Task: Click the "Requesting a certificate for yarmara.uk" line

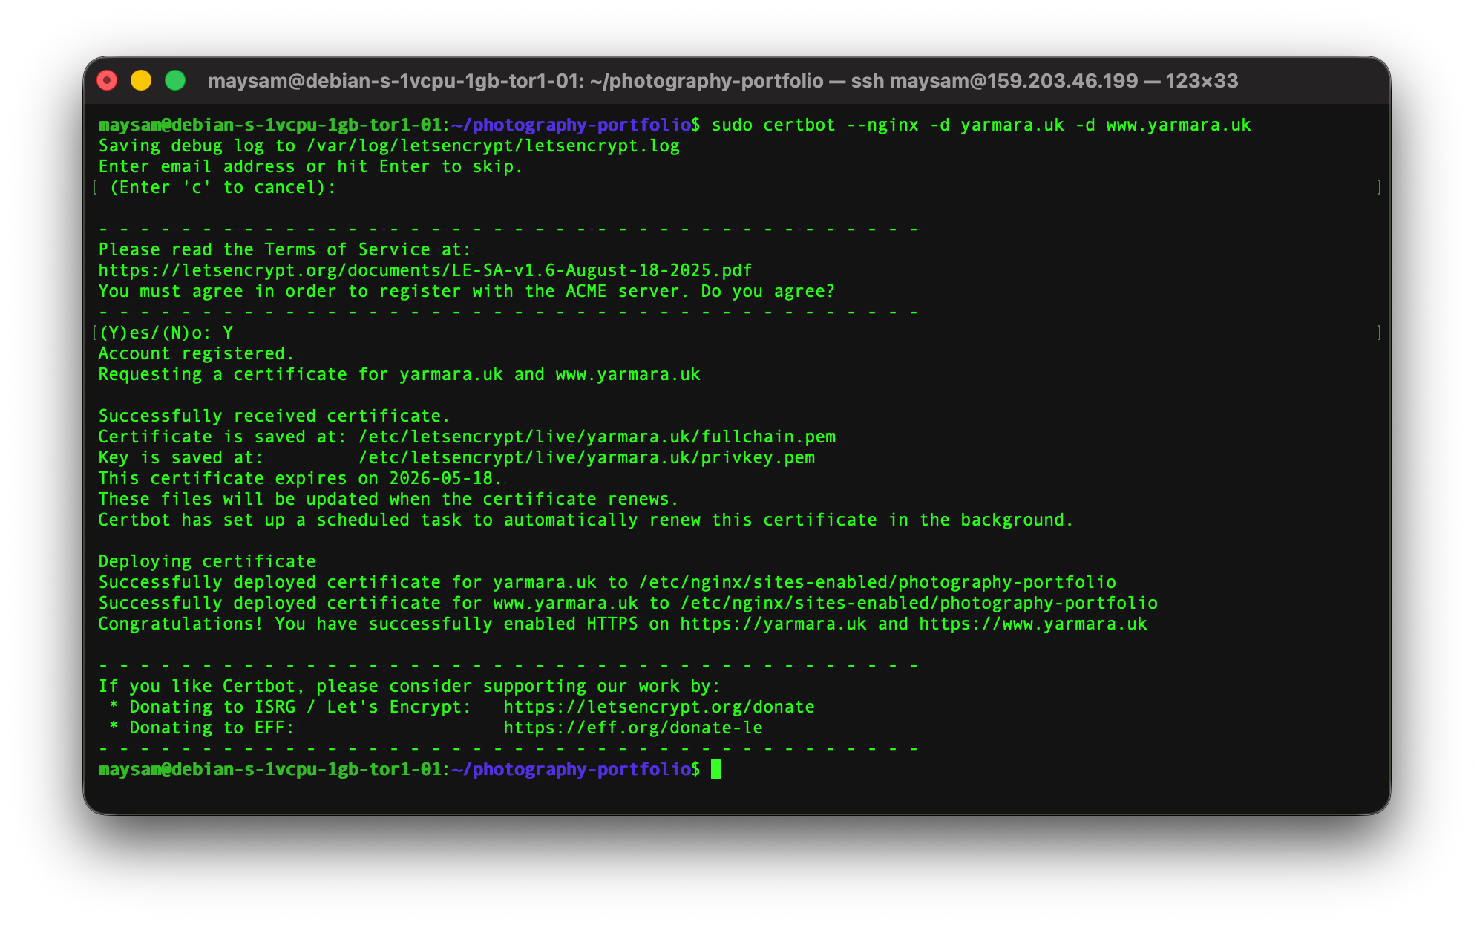Action: click(x=399, y=374)
